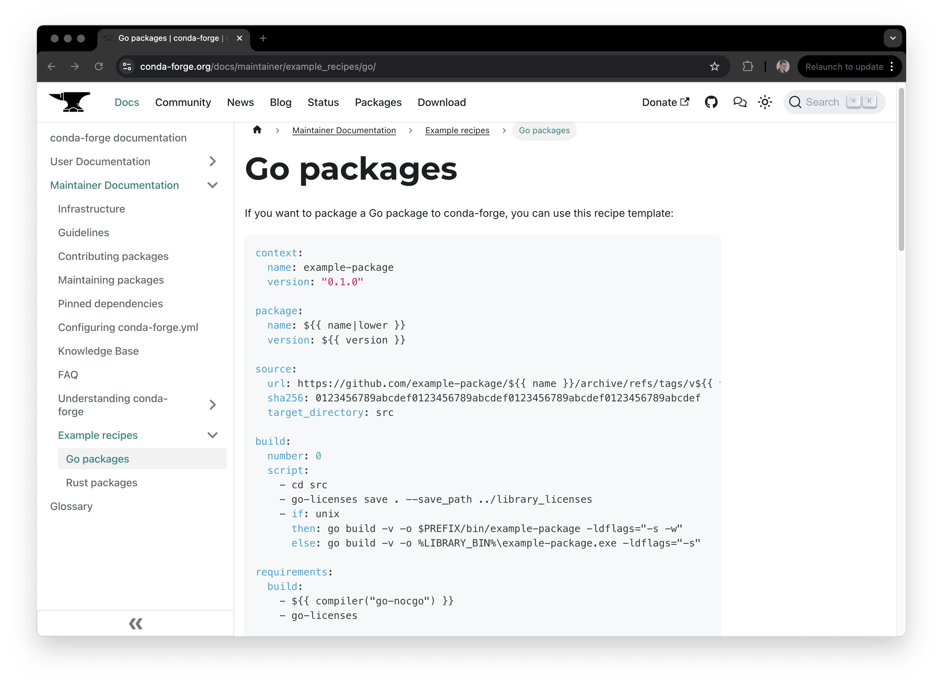Open the GitHub repository icon
Viewport: 943px width, 685px height.
[x=711, y=102]
